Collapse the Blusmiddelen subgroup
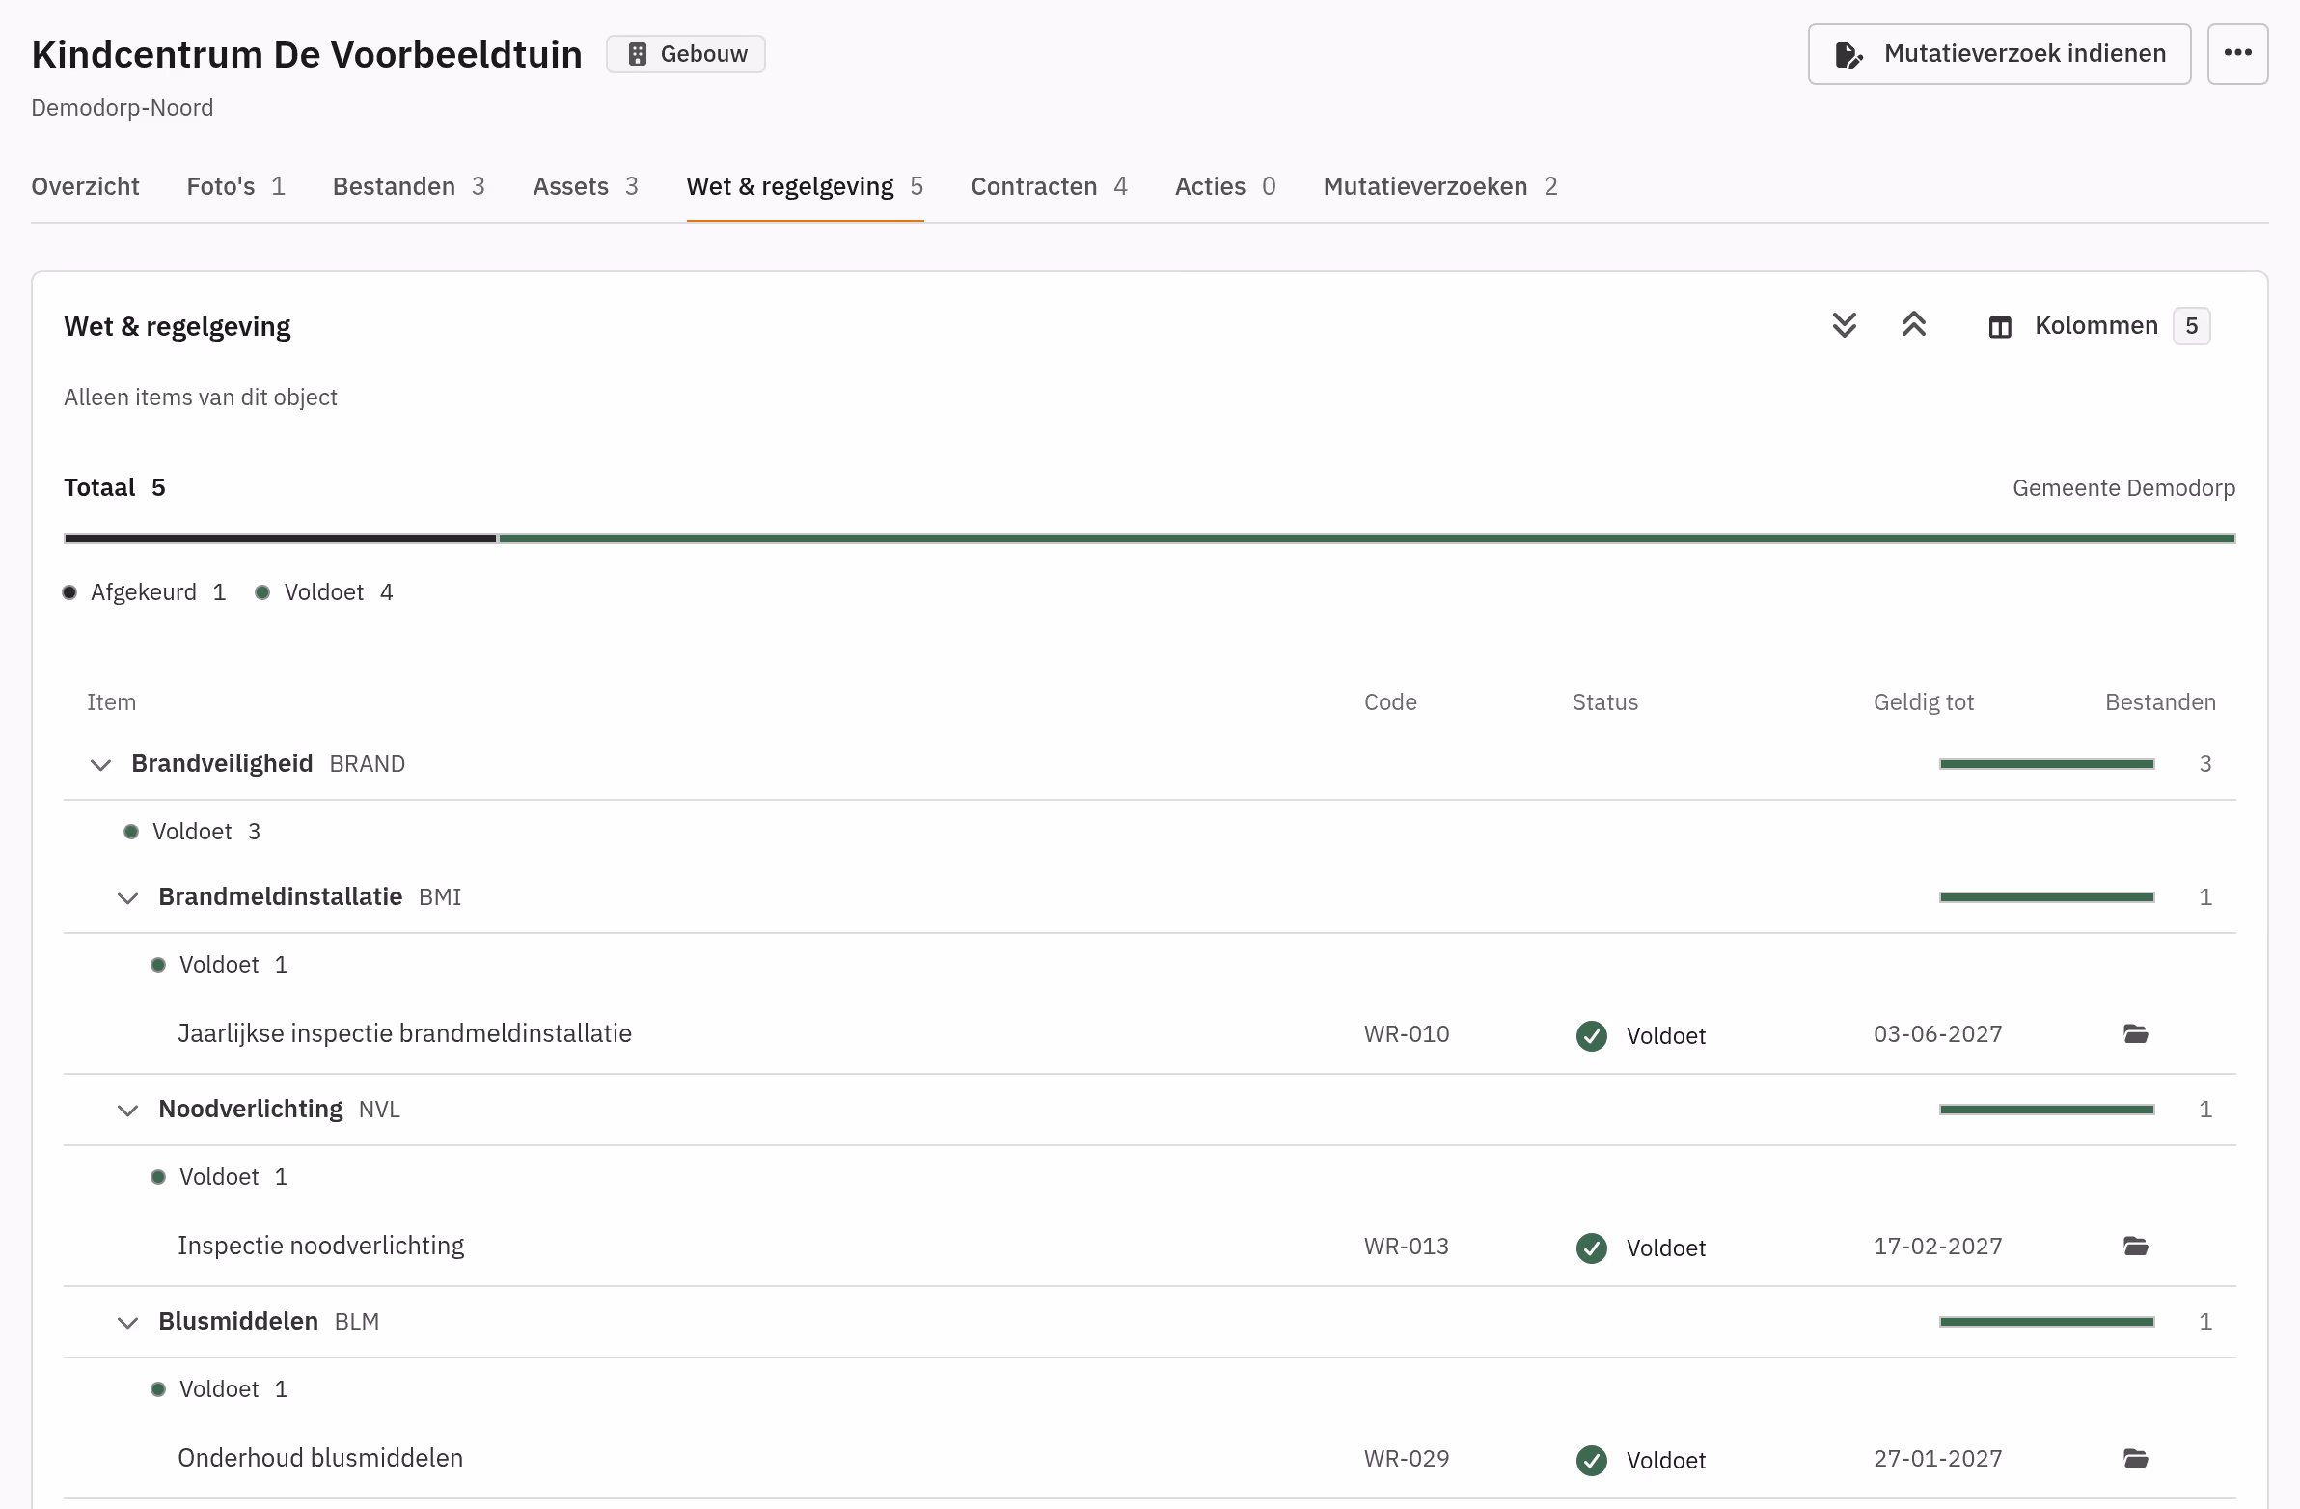This screenshot has width=2300, height=1509. tap(127, 1323)
